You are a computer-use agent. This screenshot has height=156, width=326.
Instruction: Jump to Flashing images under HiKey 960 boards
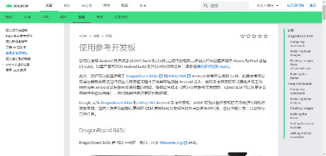click(x=301, y=108)
